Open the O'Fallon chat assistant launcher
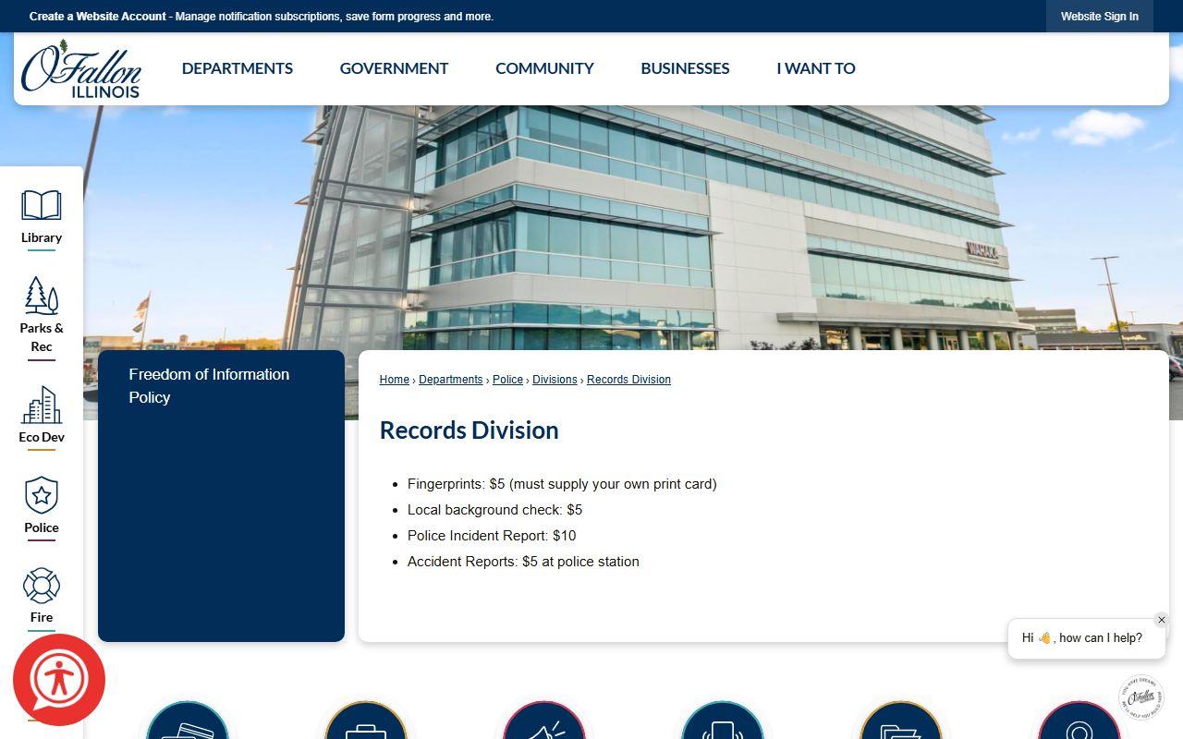The width and height of the screenshot is (1183, 739). 1141,697
